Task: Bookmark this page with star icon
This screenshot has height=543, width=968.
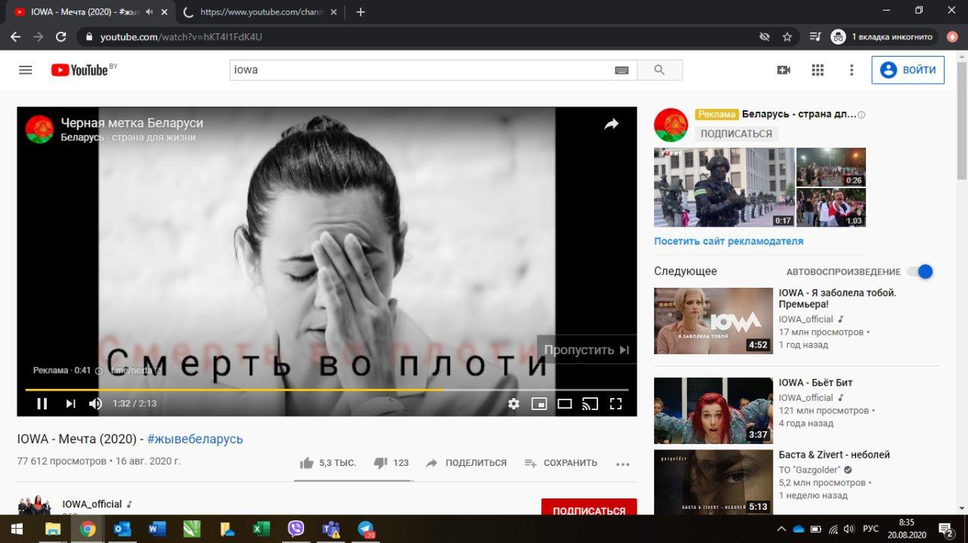Action: point(787,36)
